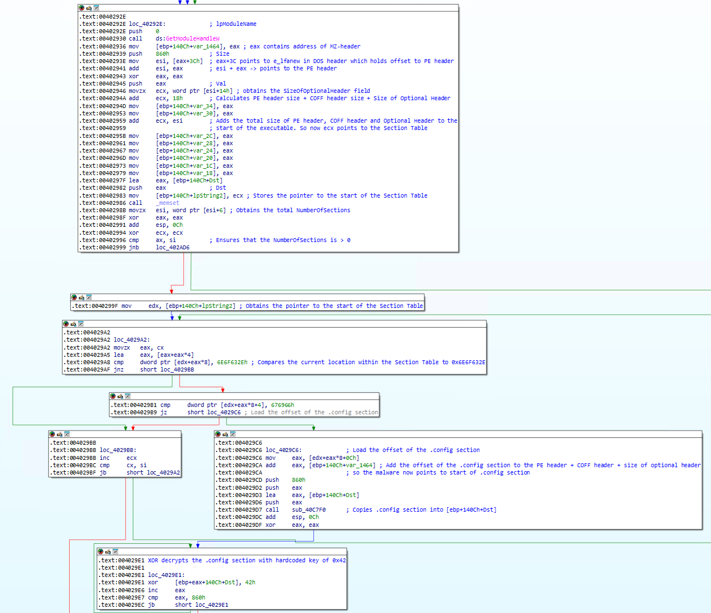
Task: Click the 6E6F632Eh constant in cmp instruction
Action: [232, 363]
